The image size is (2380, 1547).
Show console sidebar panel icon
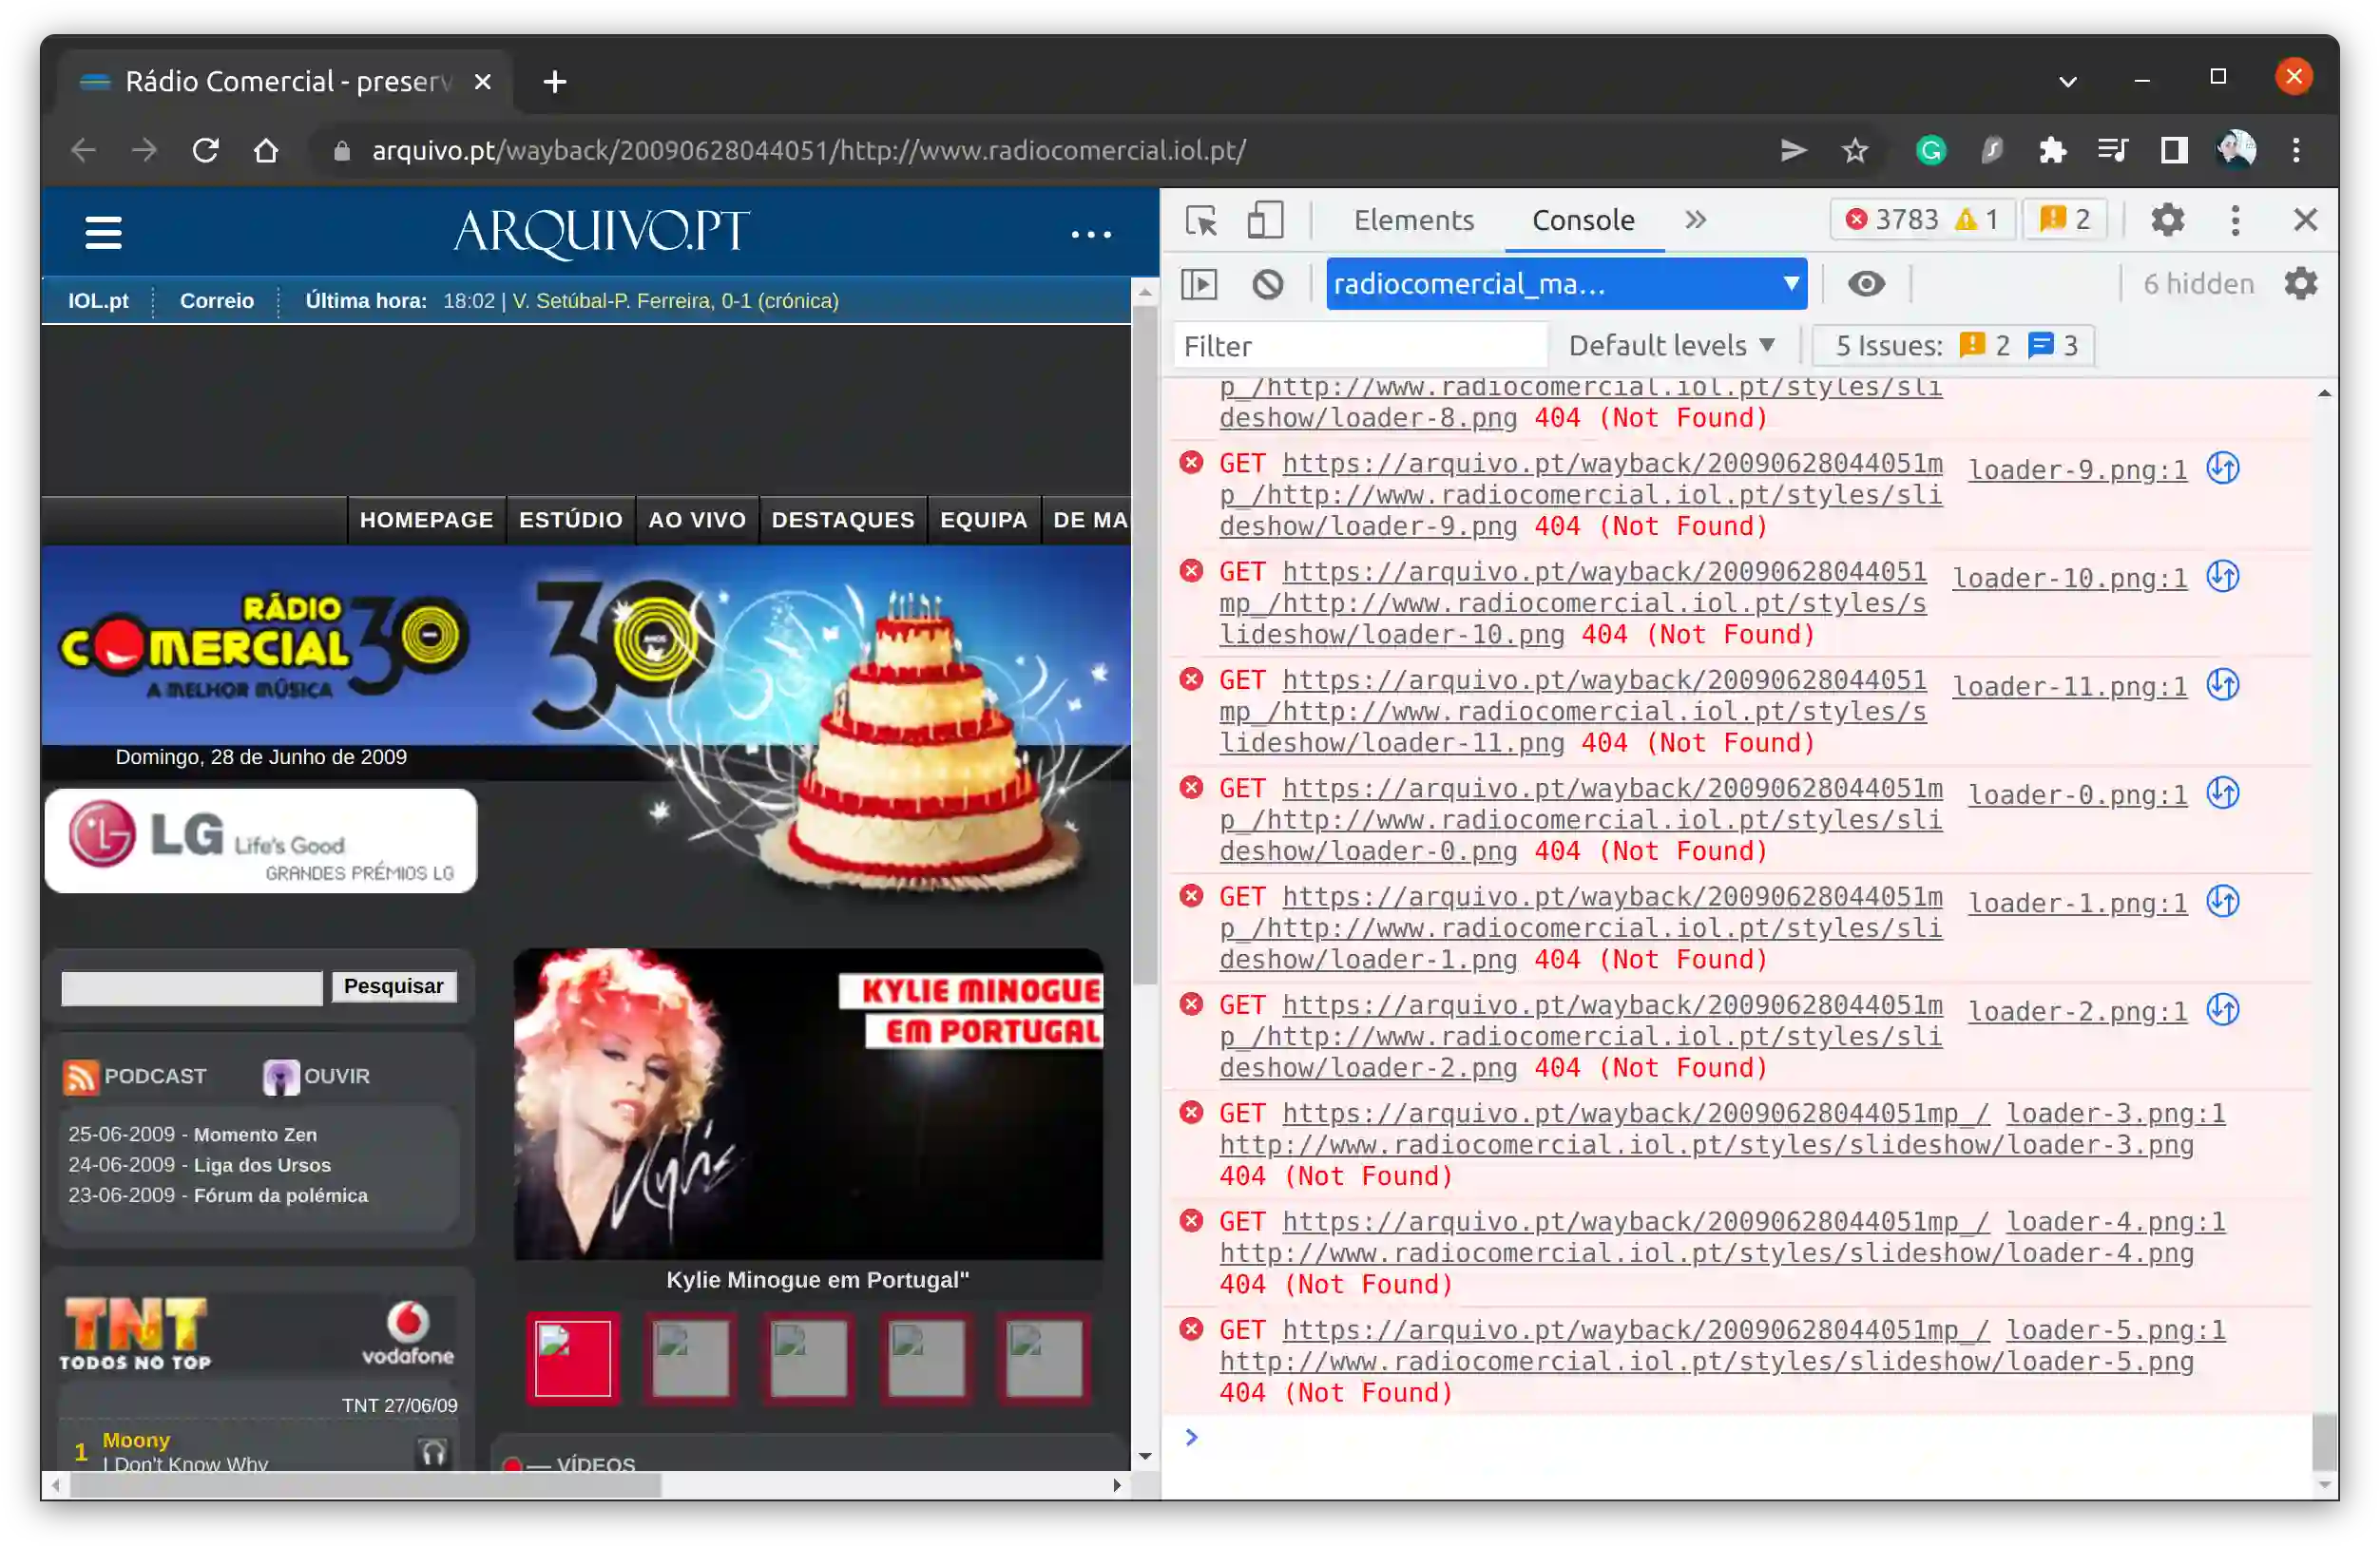point(1199,284)
